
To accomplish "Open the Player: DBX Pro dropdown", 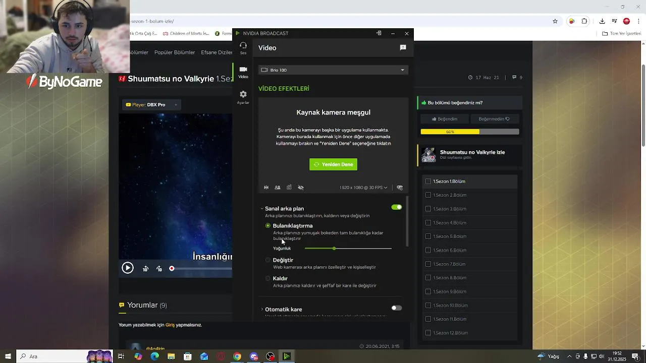I will pos(152,105).
